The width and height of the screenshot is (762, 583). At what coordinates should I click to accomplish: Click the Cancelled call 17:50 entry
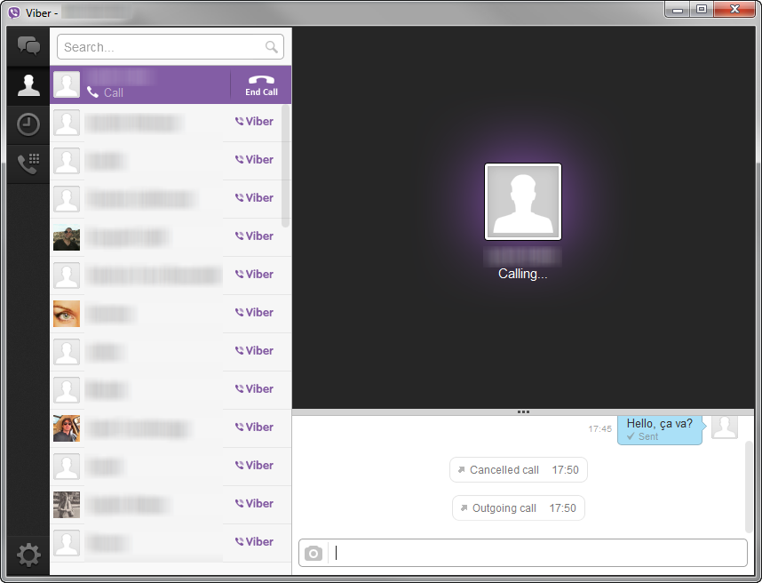(518, 470)
